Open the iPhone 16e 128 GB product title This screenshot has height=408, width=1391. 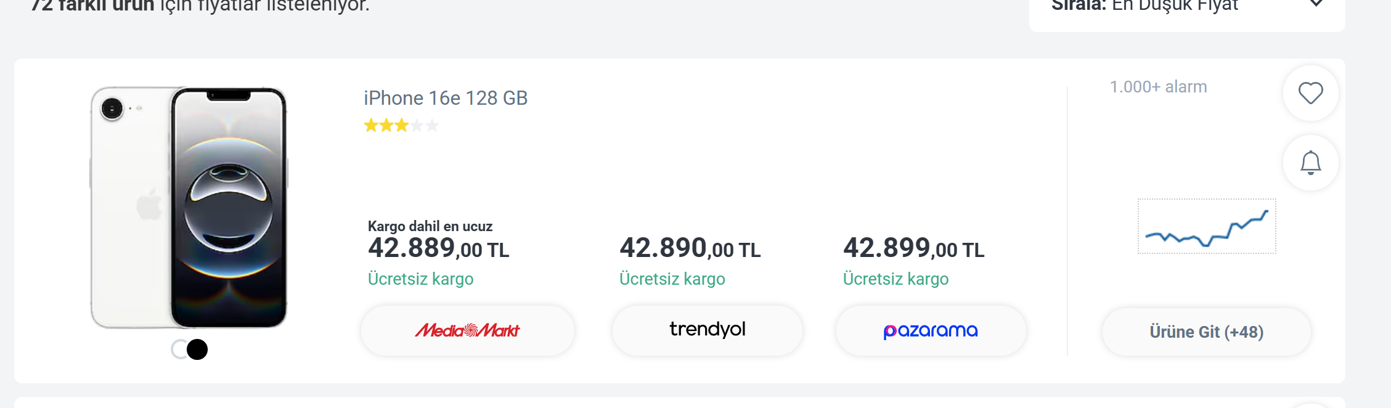[x=446, y=98]
